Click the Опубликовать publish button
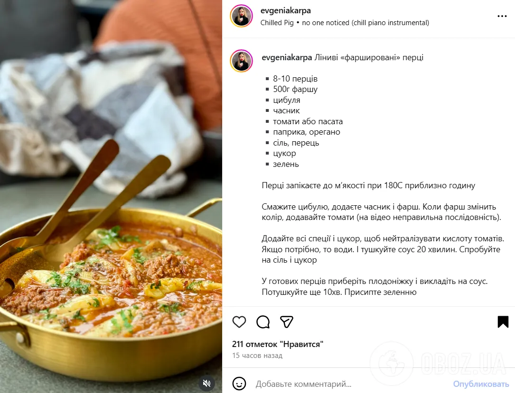Image resolution: width=515 pixels, height=393 pixels. coord(481,384)
